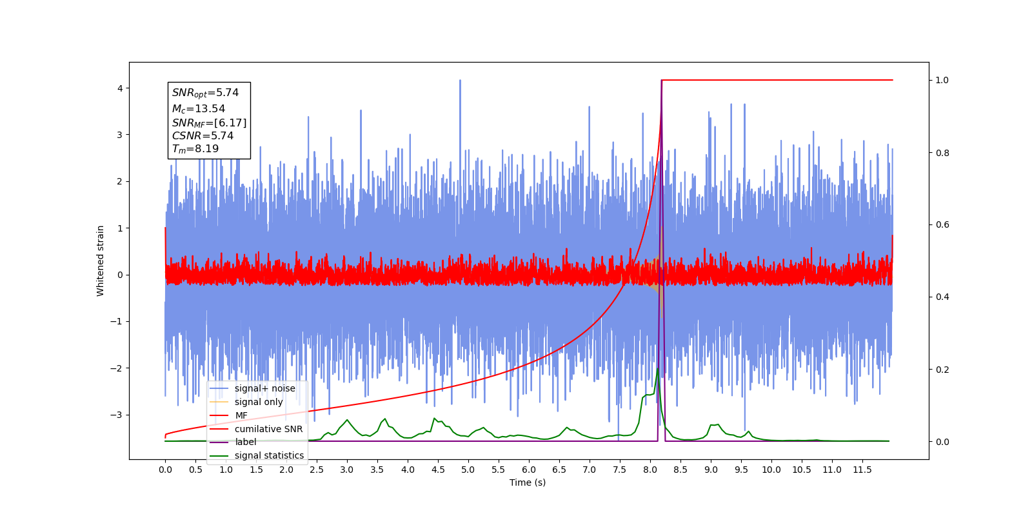This screenshot has height=516, width=1032.
Task: Click the 6.0 tick on time axis
Action: click(x=529, y=470)
